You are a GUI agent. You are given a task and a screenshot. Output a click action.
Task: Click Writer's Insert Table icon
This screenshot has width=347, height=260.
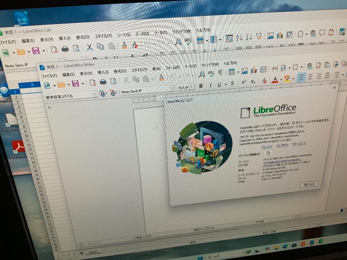point(231,72)
